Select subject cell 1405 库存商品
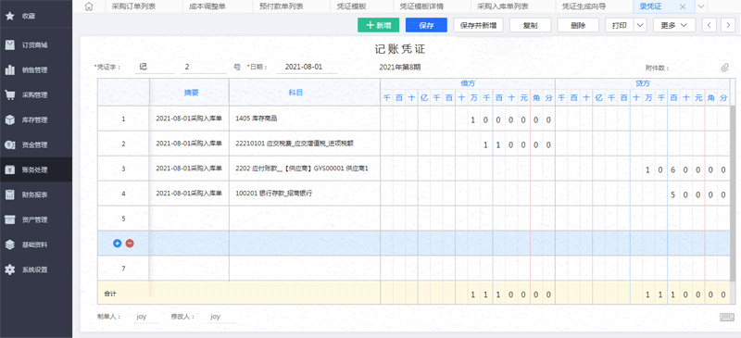 (305, 119)
